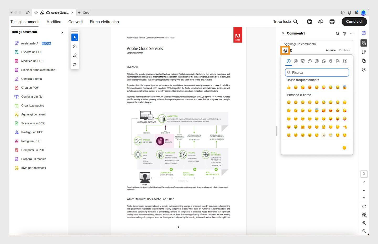Search comments with the magnifier icon
This screenshot has width=378, height=244.
click(338, 34)
